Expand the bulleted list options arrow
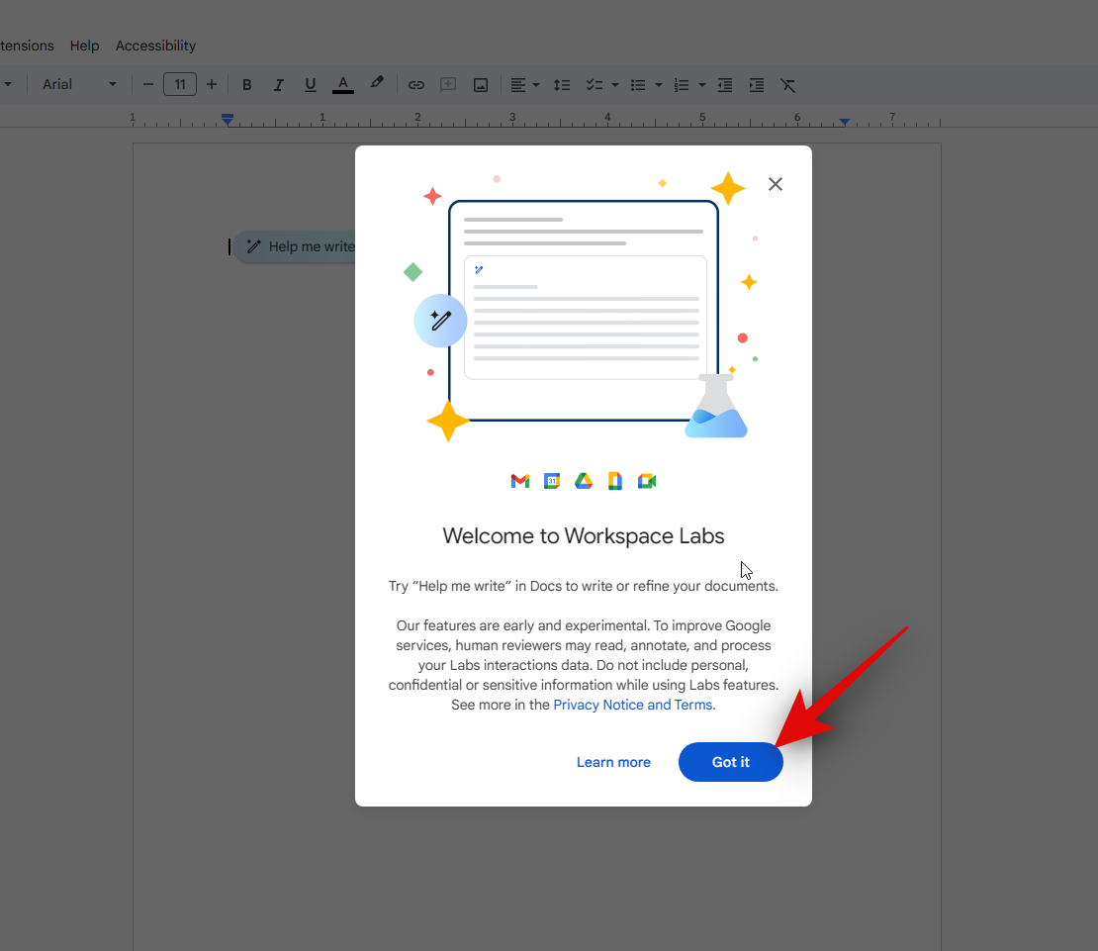Image resolution: width=1098 pixels, height=951 pixels. [658, 85]
